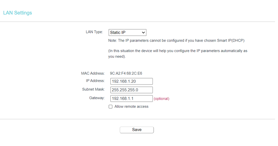Click the "Subnet Mask:" label
This screenshot has height=146, width=278.
(93, 89)
